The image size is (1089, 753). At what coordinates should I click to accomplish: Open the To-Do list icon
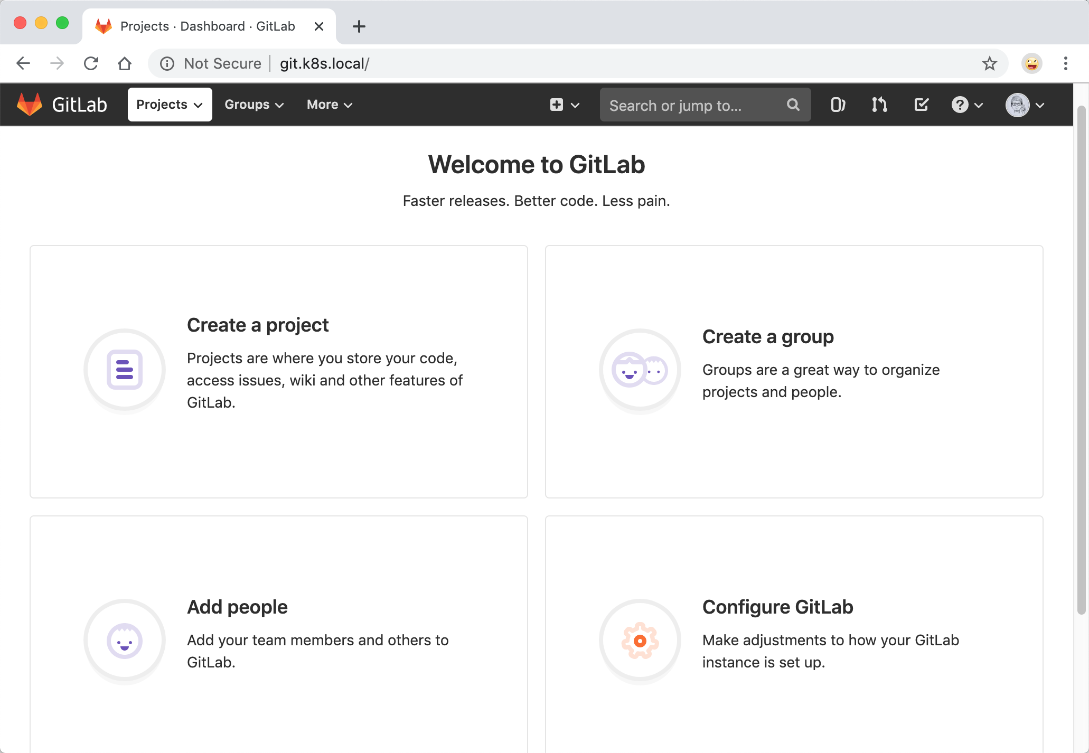(x=921, y=105)
